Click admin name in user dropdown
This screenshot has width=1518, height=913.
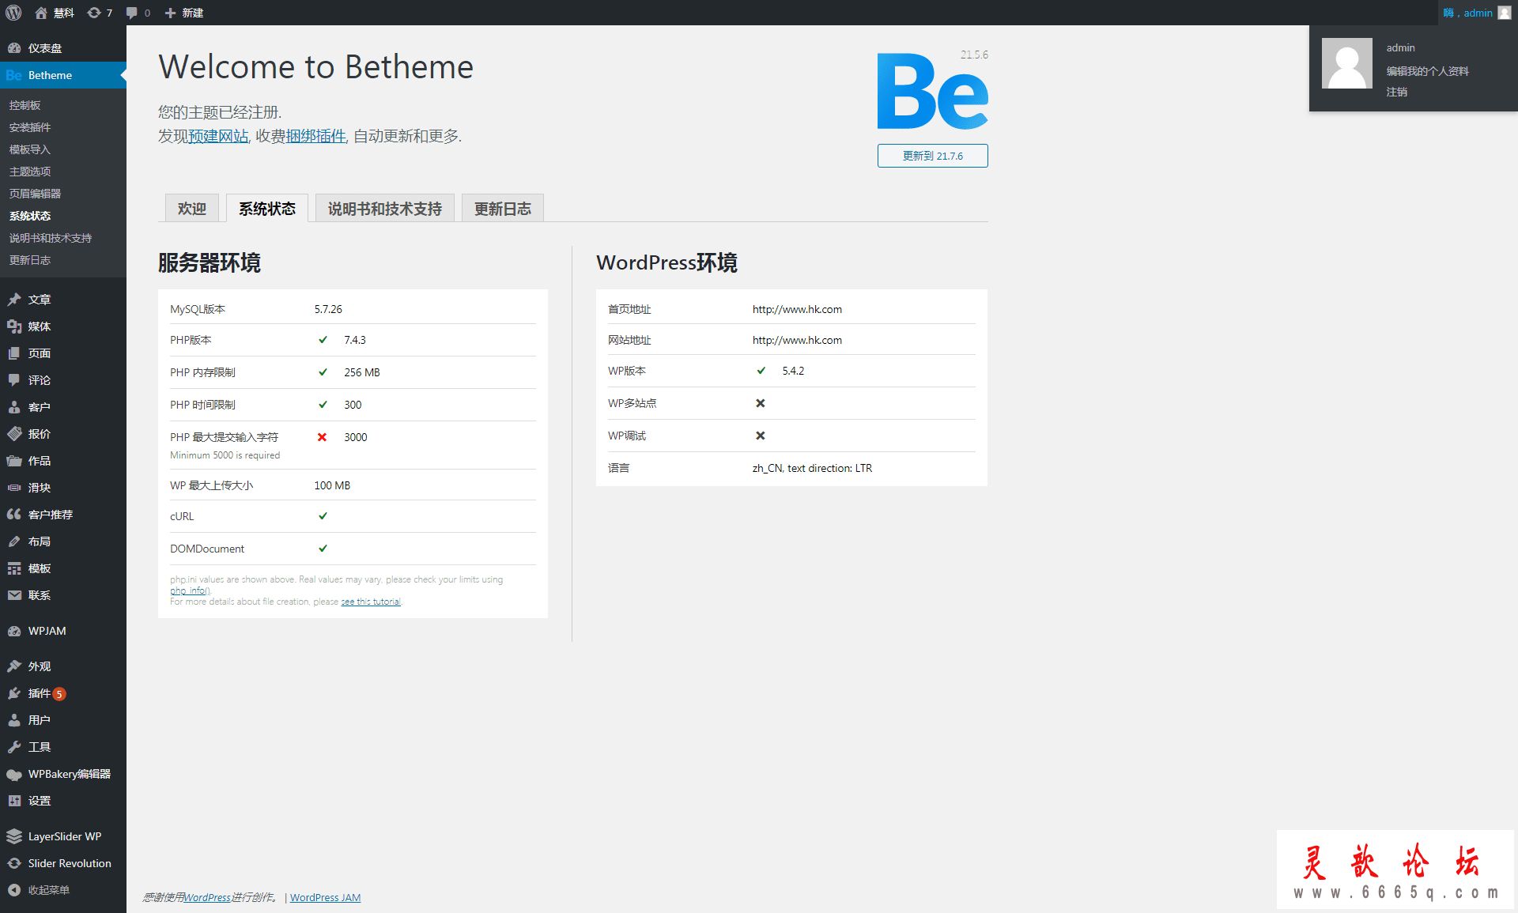click(x=1400, y=48)
